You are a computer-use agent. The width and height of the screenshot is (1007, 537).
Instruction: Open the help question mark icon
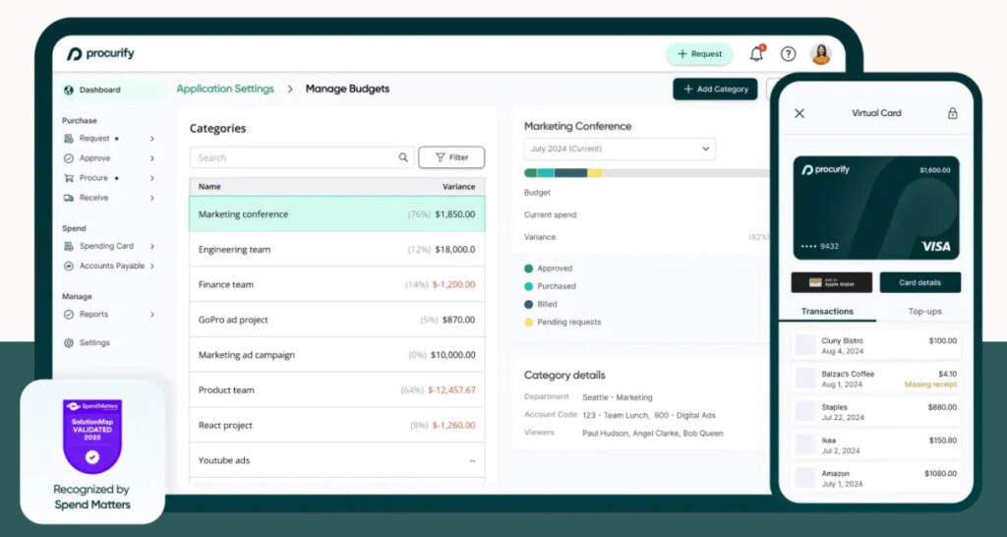(788, 54)
